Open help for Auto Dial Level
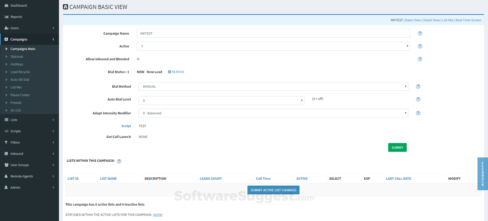This screenshot has height=221, width=488. 418,99
